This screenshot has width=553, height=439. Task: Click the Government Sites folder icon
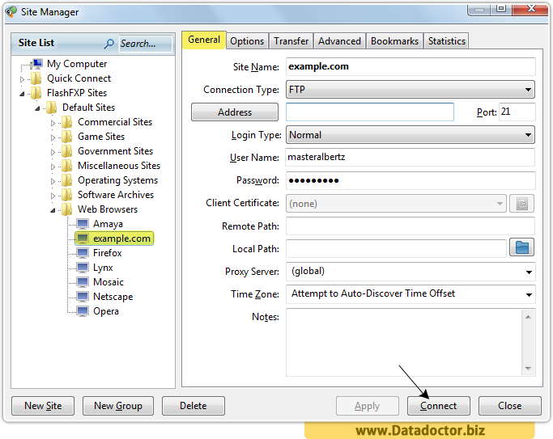(67, 151)
